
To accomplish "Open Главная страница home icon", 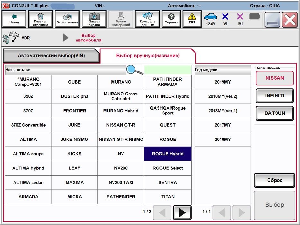I will [41, 19].
